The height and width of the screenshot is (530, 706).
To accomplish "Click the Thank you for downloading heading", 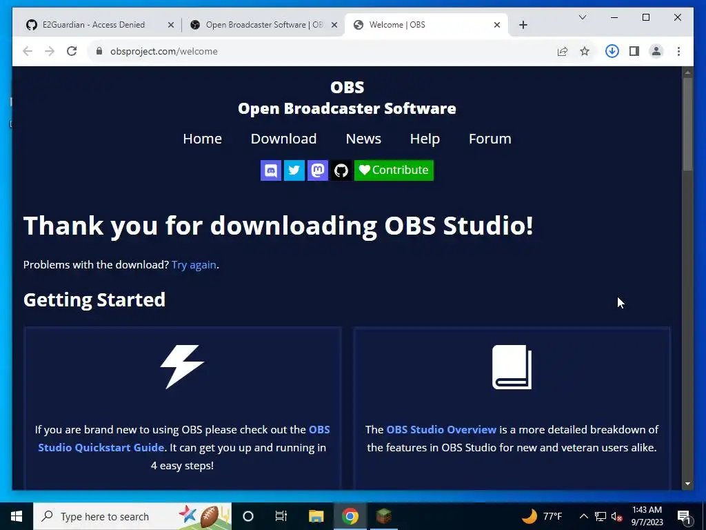I will click(279, 226).
